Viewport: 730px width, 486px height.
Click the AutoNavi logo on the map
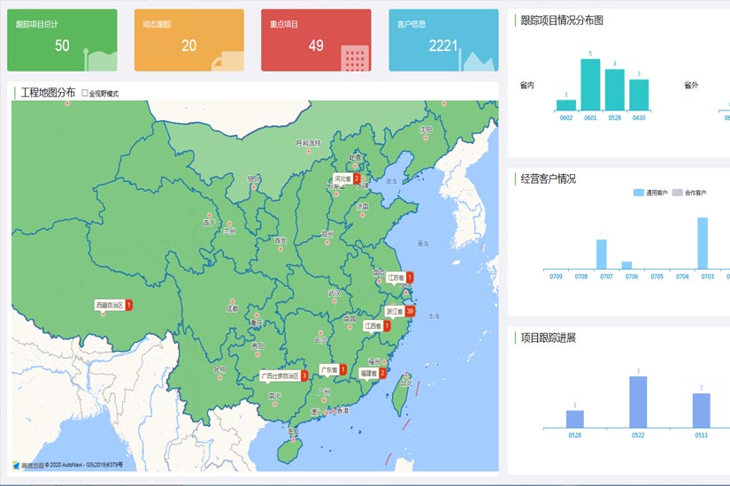[x=28, y=464]
